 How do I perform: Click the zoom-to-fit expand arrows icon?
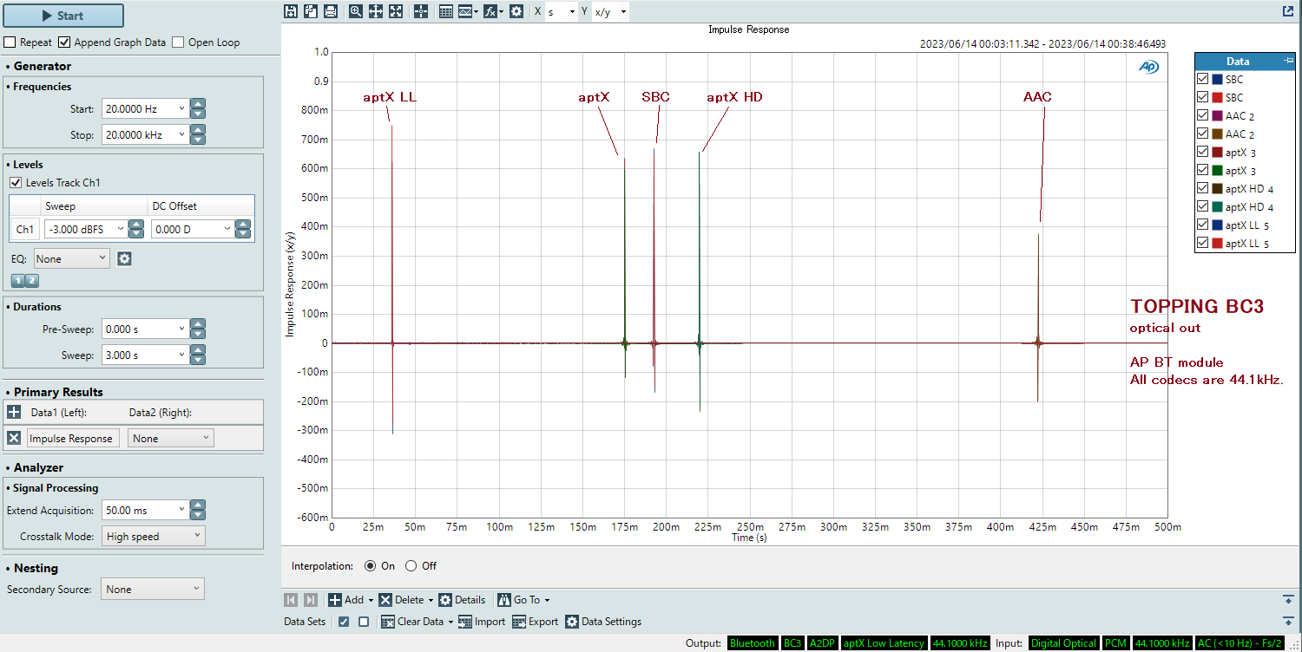pyautogui.click(x=396, y=11)
